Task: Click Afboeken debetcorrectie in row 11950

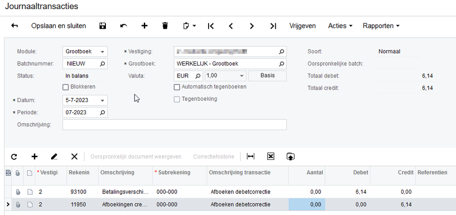Action: coord(247,205)
